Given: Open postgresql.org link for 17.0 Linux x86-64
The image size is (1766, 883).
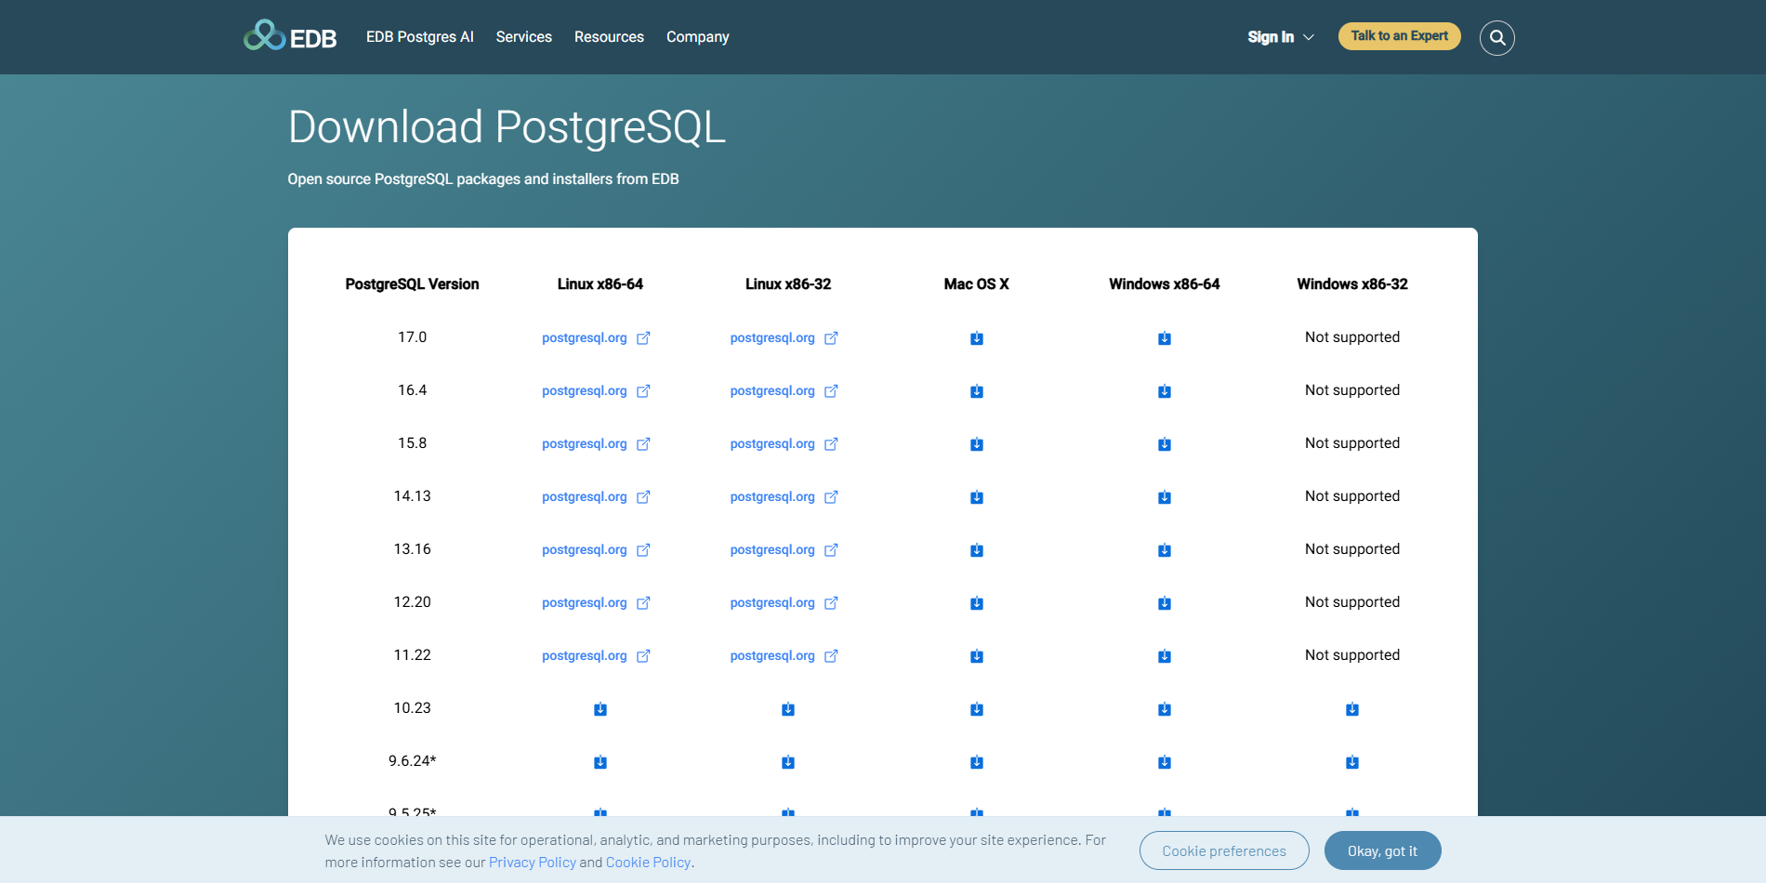Looking at the screenshot, I should pyautogui.click(x=596, y=338).
